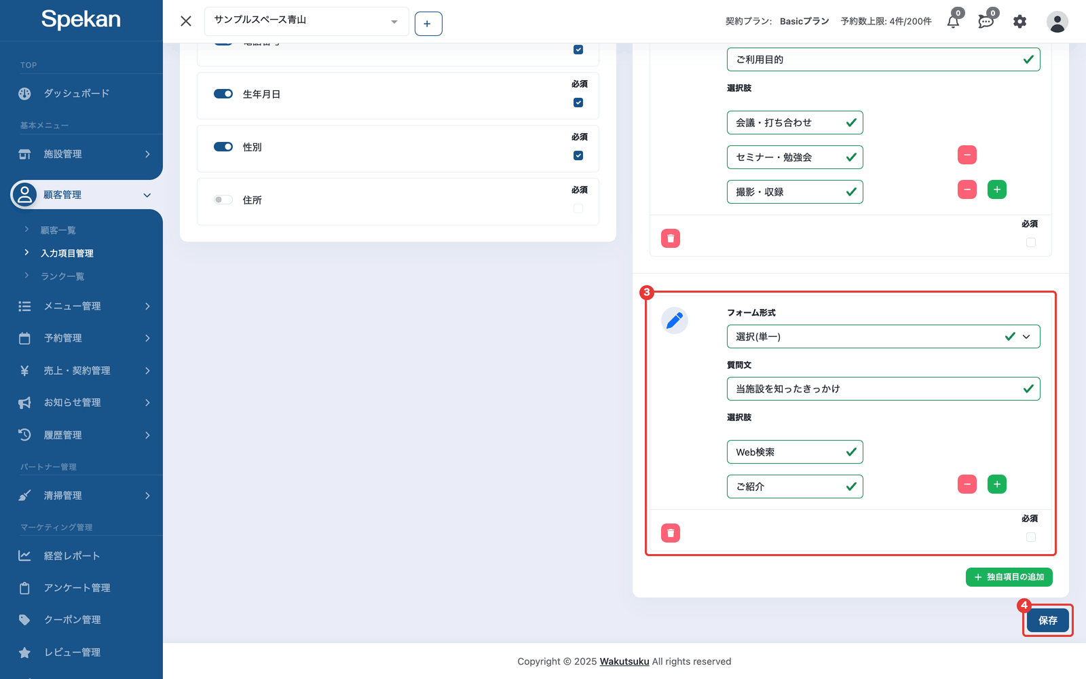
Task: Expand the 予約管理 sidebar menu
Action: point(85,338)
